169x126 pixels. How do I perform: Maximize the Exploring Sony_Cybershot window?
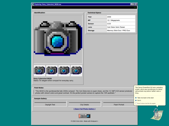[x=134, y=4]
